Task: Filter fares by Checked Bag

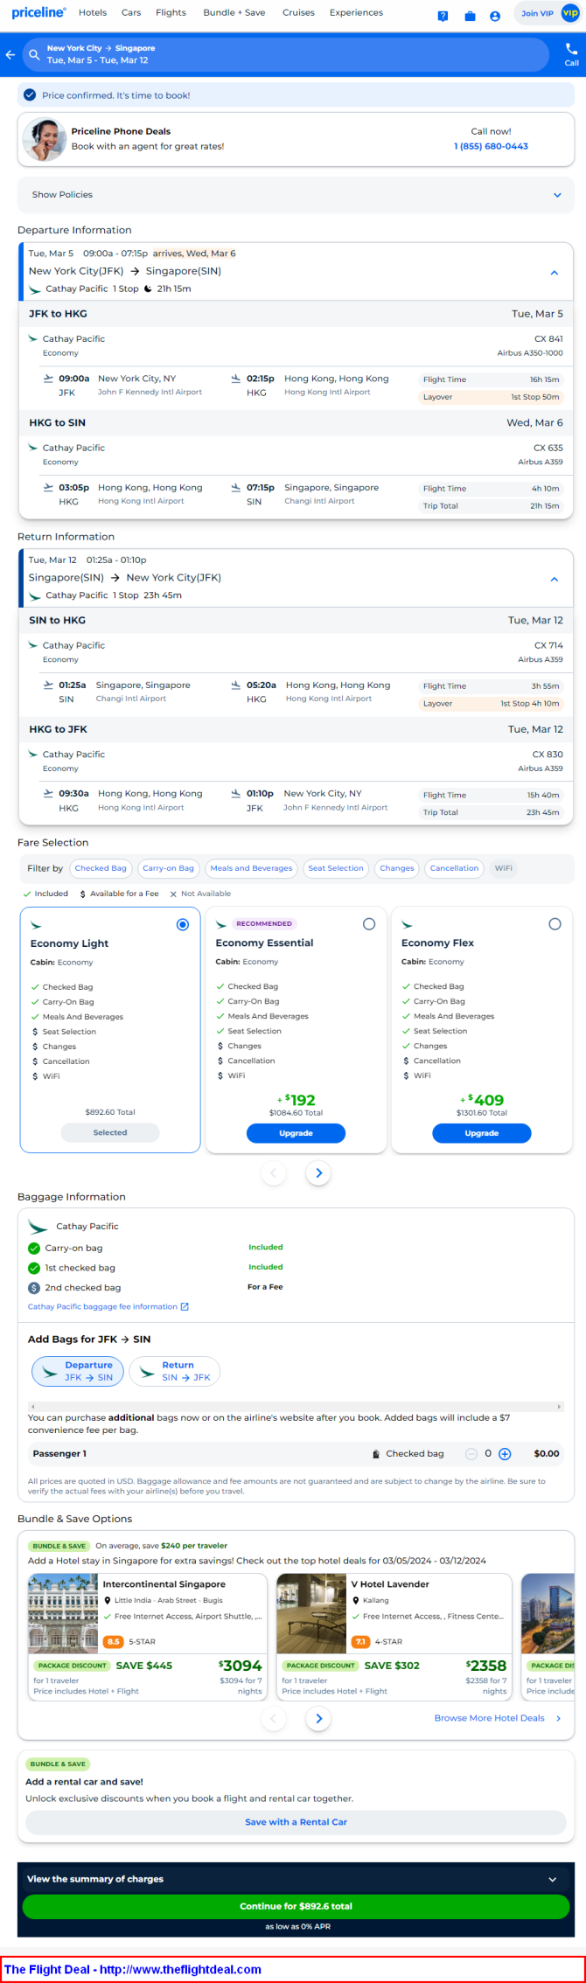Action: pyautogui.click(x=101, y=868)
